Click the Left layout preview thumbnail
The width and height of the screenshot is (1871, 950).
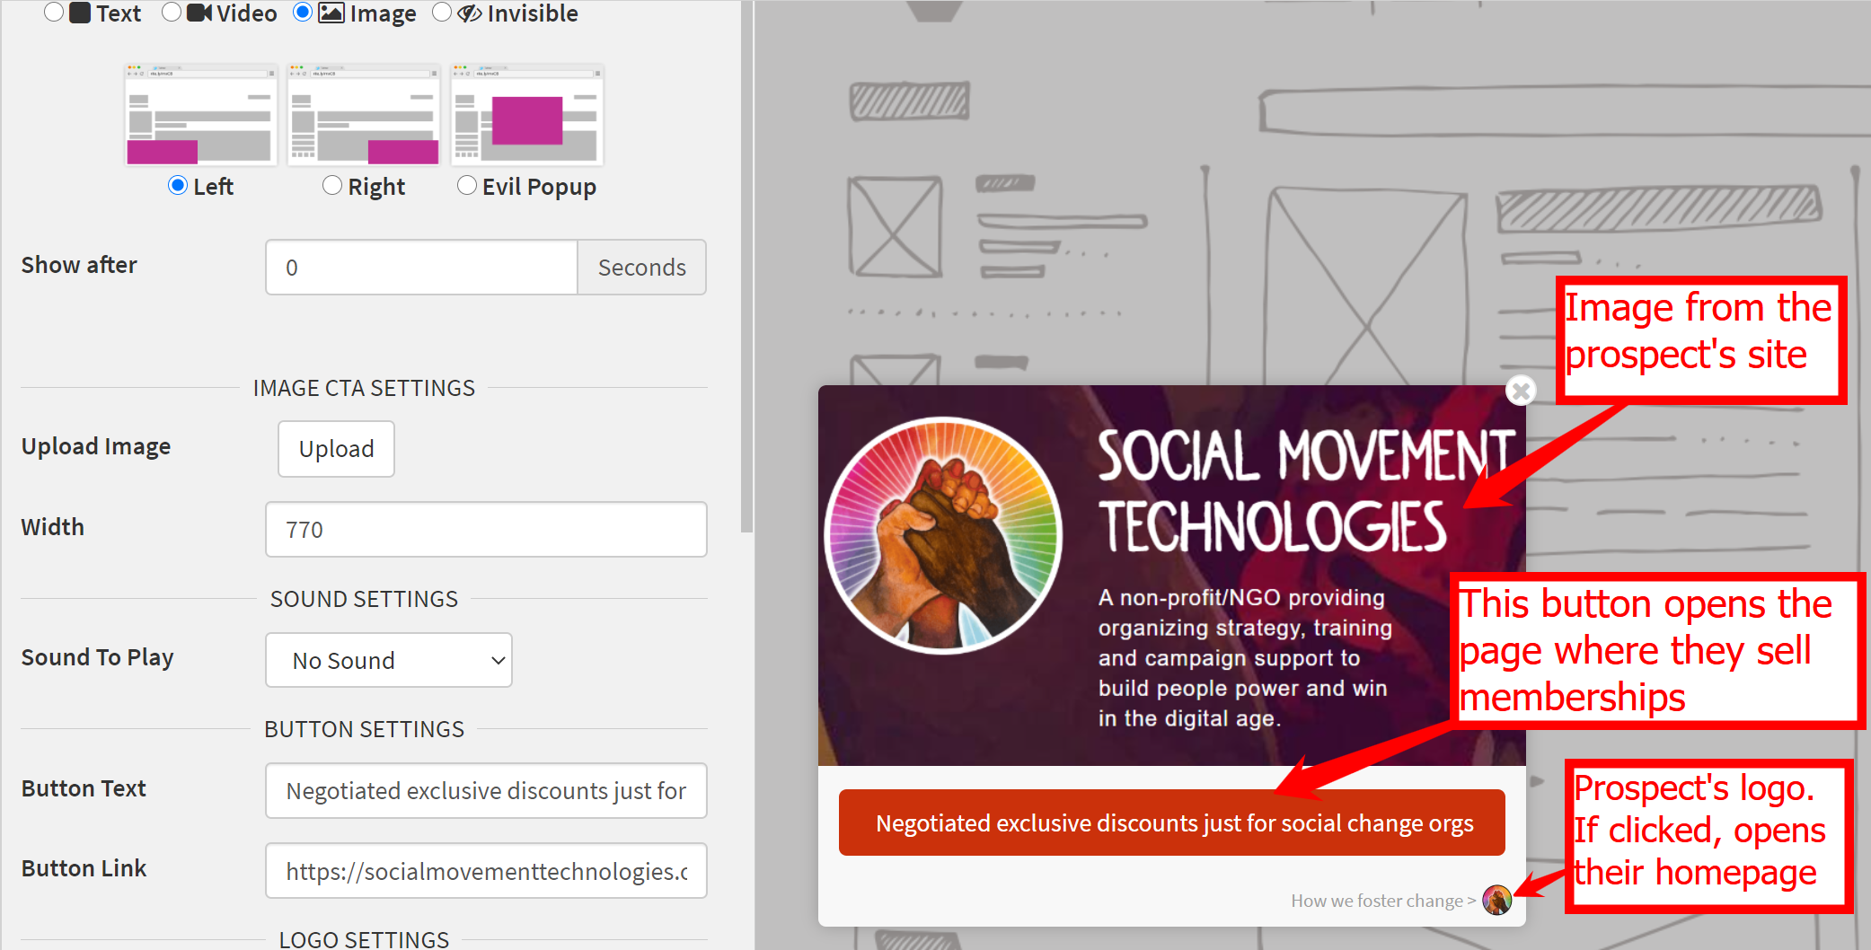pyautogui.click(x=200, y=114)
